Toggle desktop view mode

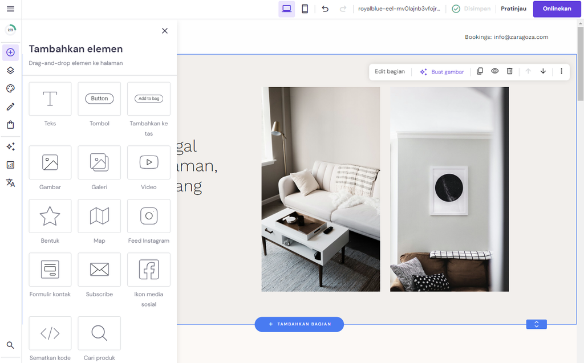286,9
